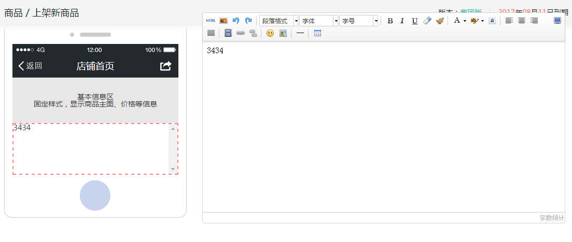Toggle italic text style
Viewport: 572px width, 242px height.
(x=402, y=21)
